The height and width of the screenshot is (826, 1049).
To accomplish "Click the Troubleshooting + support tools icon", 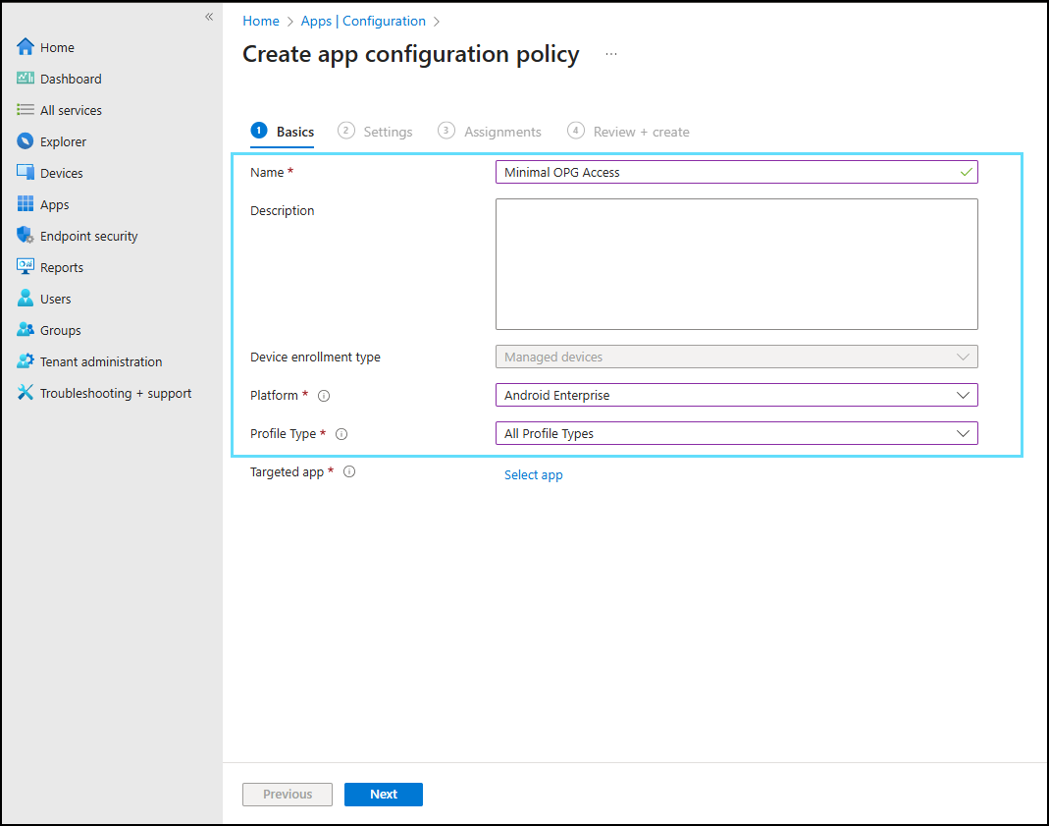I will tap(26, 393).
